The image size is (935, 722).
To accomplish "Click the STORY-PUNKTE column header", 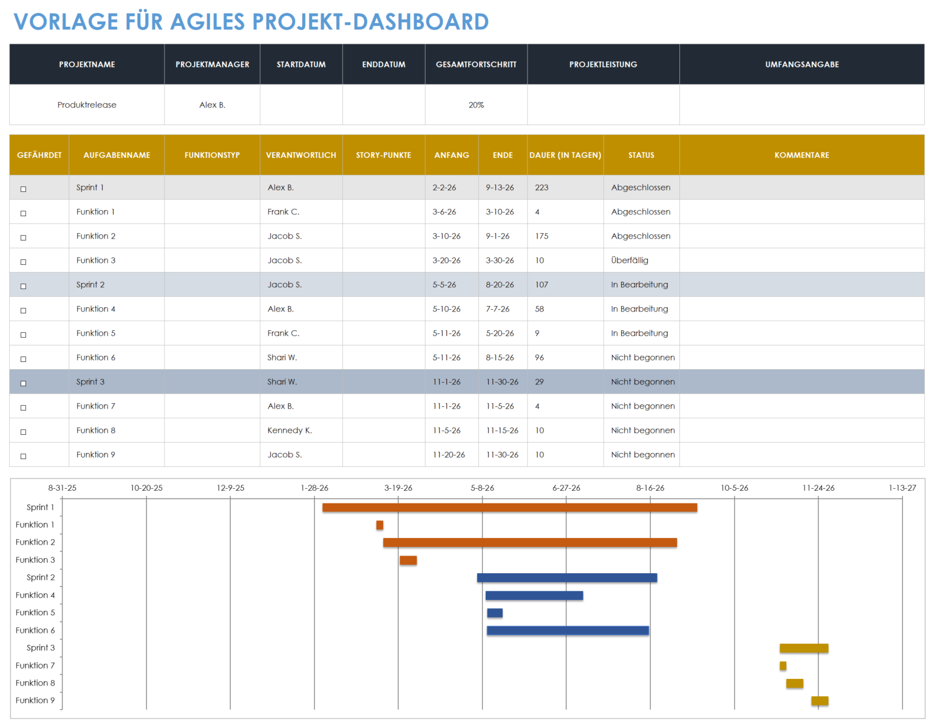I will pos(384,155).
